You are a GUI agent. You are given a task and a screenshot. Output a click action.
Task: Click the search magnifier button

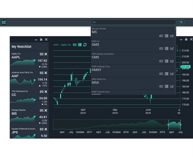tap(181, 22)
